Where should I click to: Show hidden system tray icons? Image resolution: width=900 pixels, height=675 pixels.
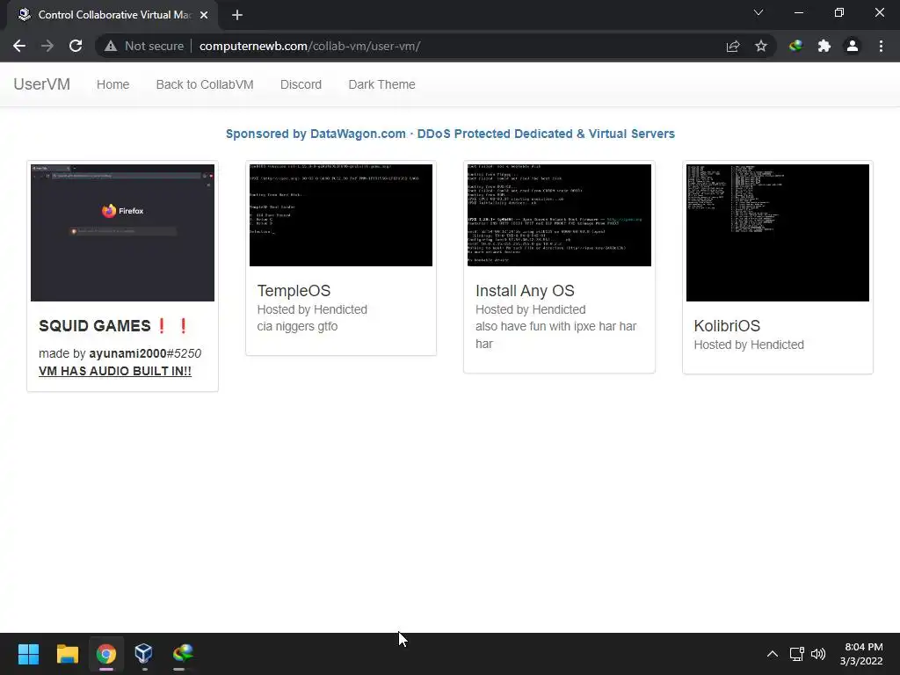point(773,654)
